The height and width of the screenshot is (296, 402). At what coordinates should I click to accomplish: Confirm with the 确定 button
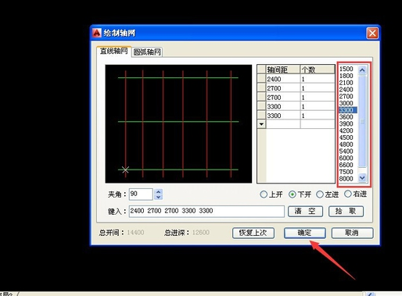tap(304, 233)
